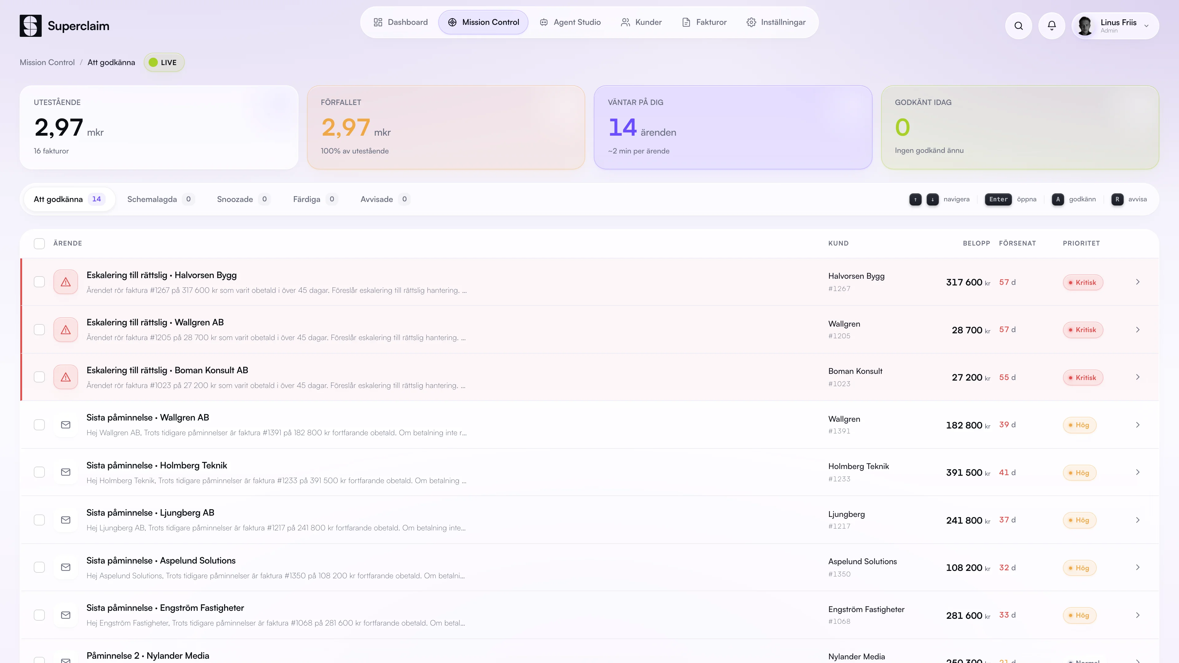Image resolution: width=1179 pixels, height=663 pixels.
Task: Check the Halvorsen Bygg escalation row checkbox
Action: (39, 282)
